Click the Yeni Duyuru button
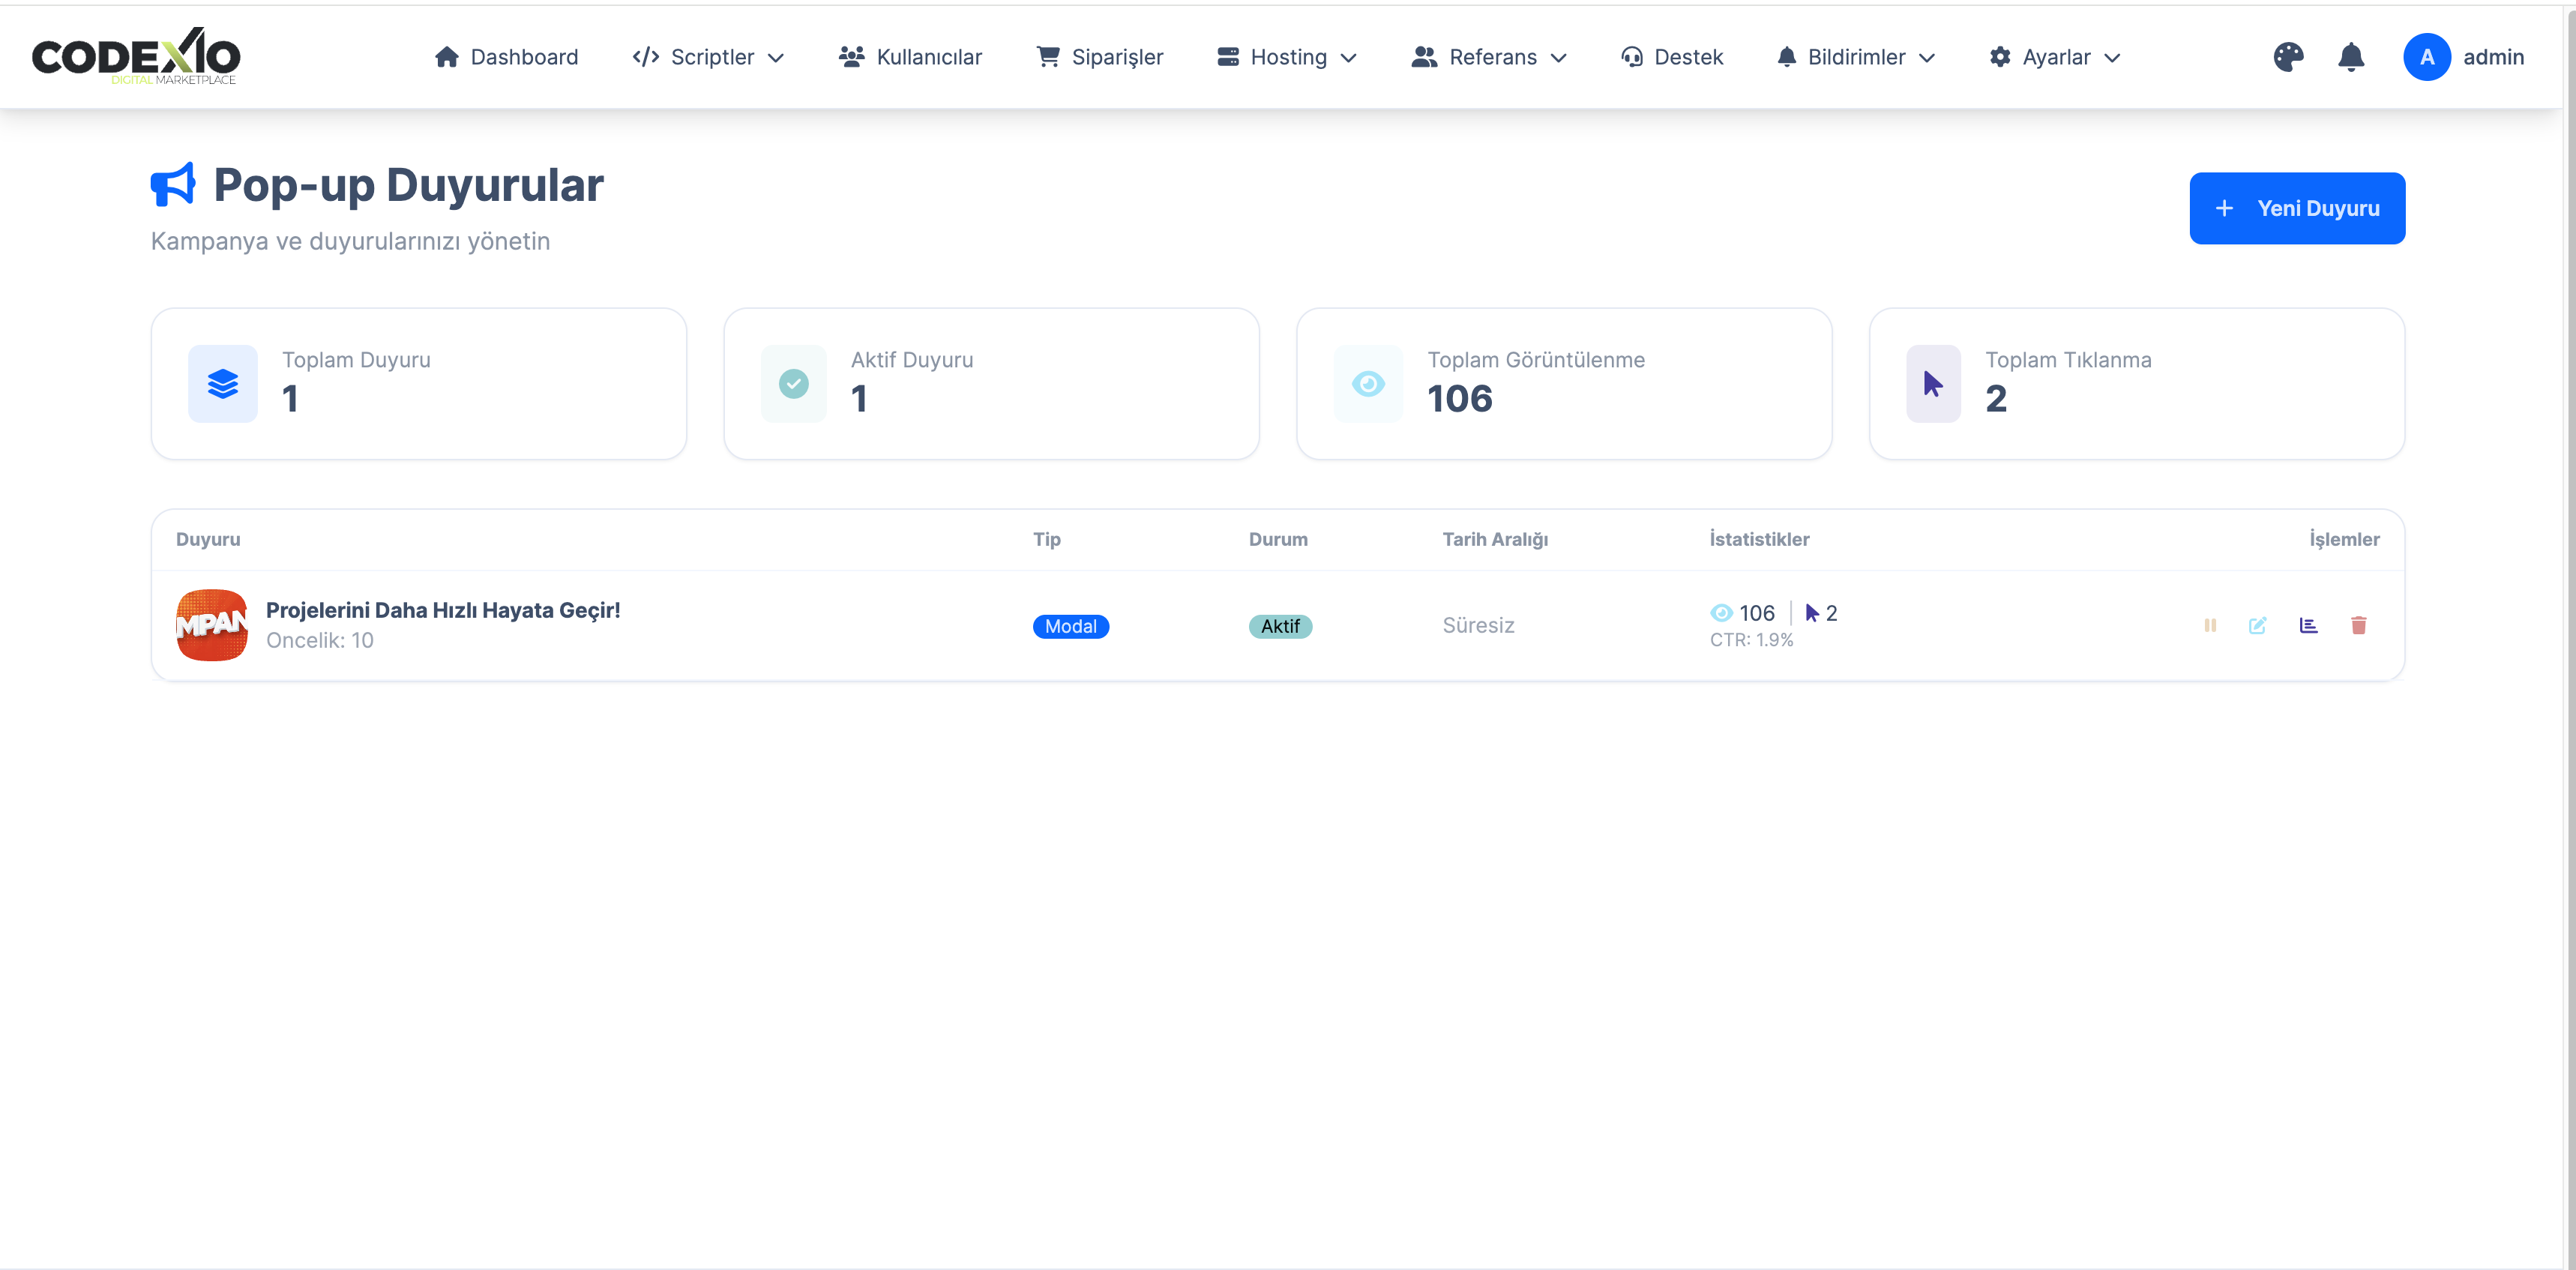Image resolution: width=2576 pixels, height=1270 pixels. pos(2297,208)
